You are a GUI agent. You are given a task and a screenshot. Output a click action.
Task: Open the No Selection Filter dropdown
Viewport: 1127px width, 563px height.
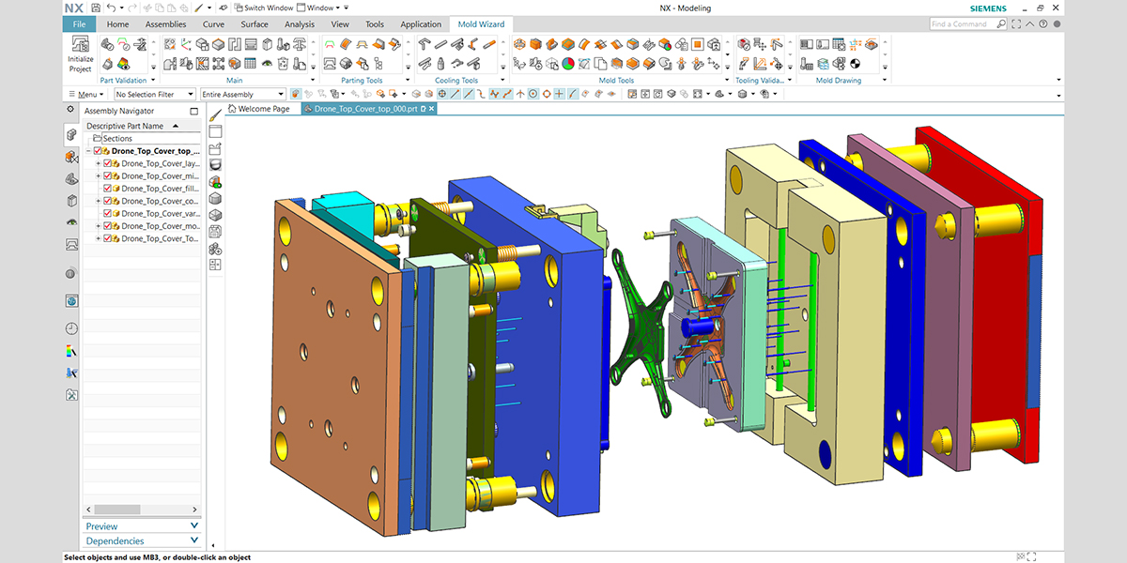point(155,94)
